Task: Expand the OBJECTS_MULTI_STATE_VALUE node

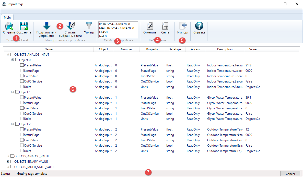Action: tap(8, 167)
